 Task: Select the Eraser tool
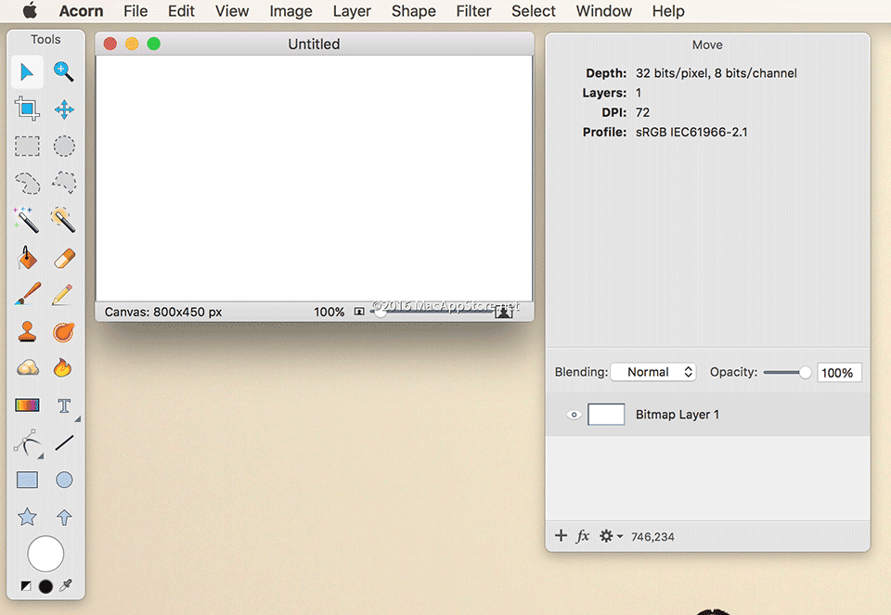(63, 257)
